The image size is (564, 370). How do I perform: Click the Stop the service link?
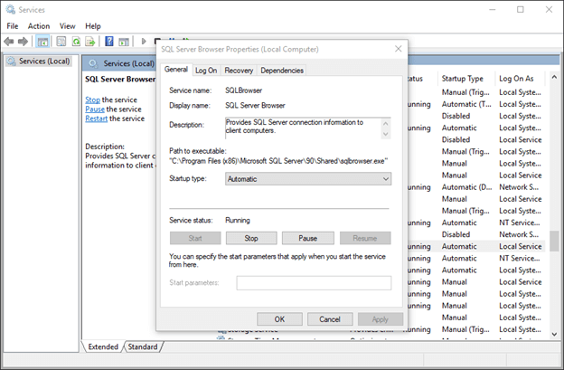pyautogui.click(x=92, y=100)
